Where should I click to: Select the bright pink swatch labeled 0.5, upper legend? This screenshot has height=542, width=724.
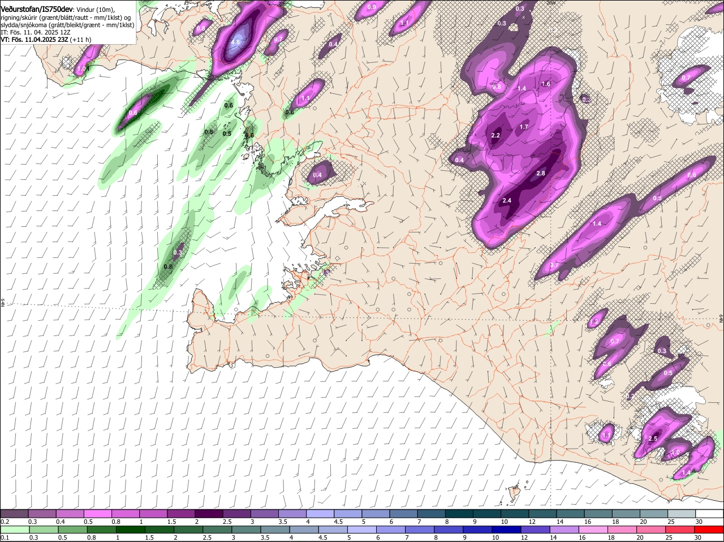[x=98, y=514]
